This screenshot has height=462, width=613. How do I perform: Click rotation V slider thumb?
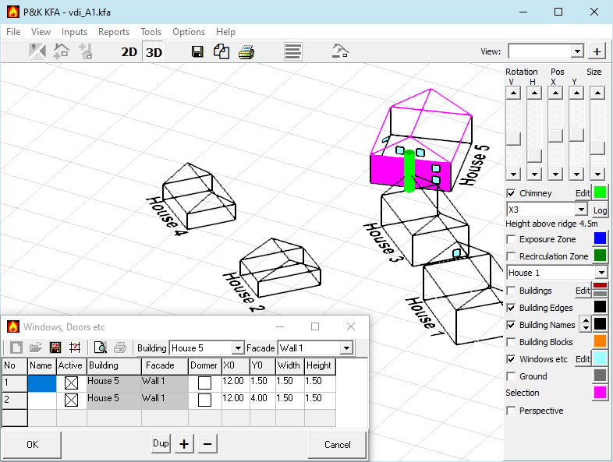click(513, 139)
